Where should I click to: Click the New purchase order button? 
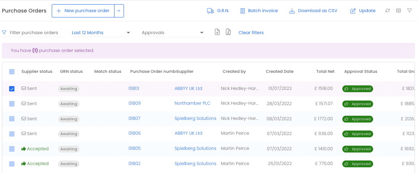(83, 11)
